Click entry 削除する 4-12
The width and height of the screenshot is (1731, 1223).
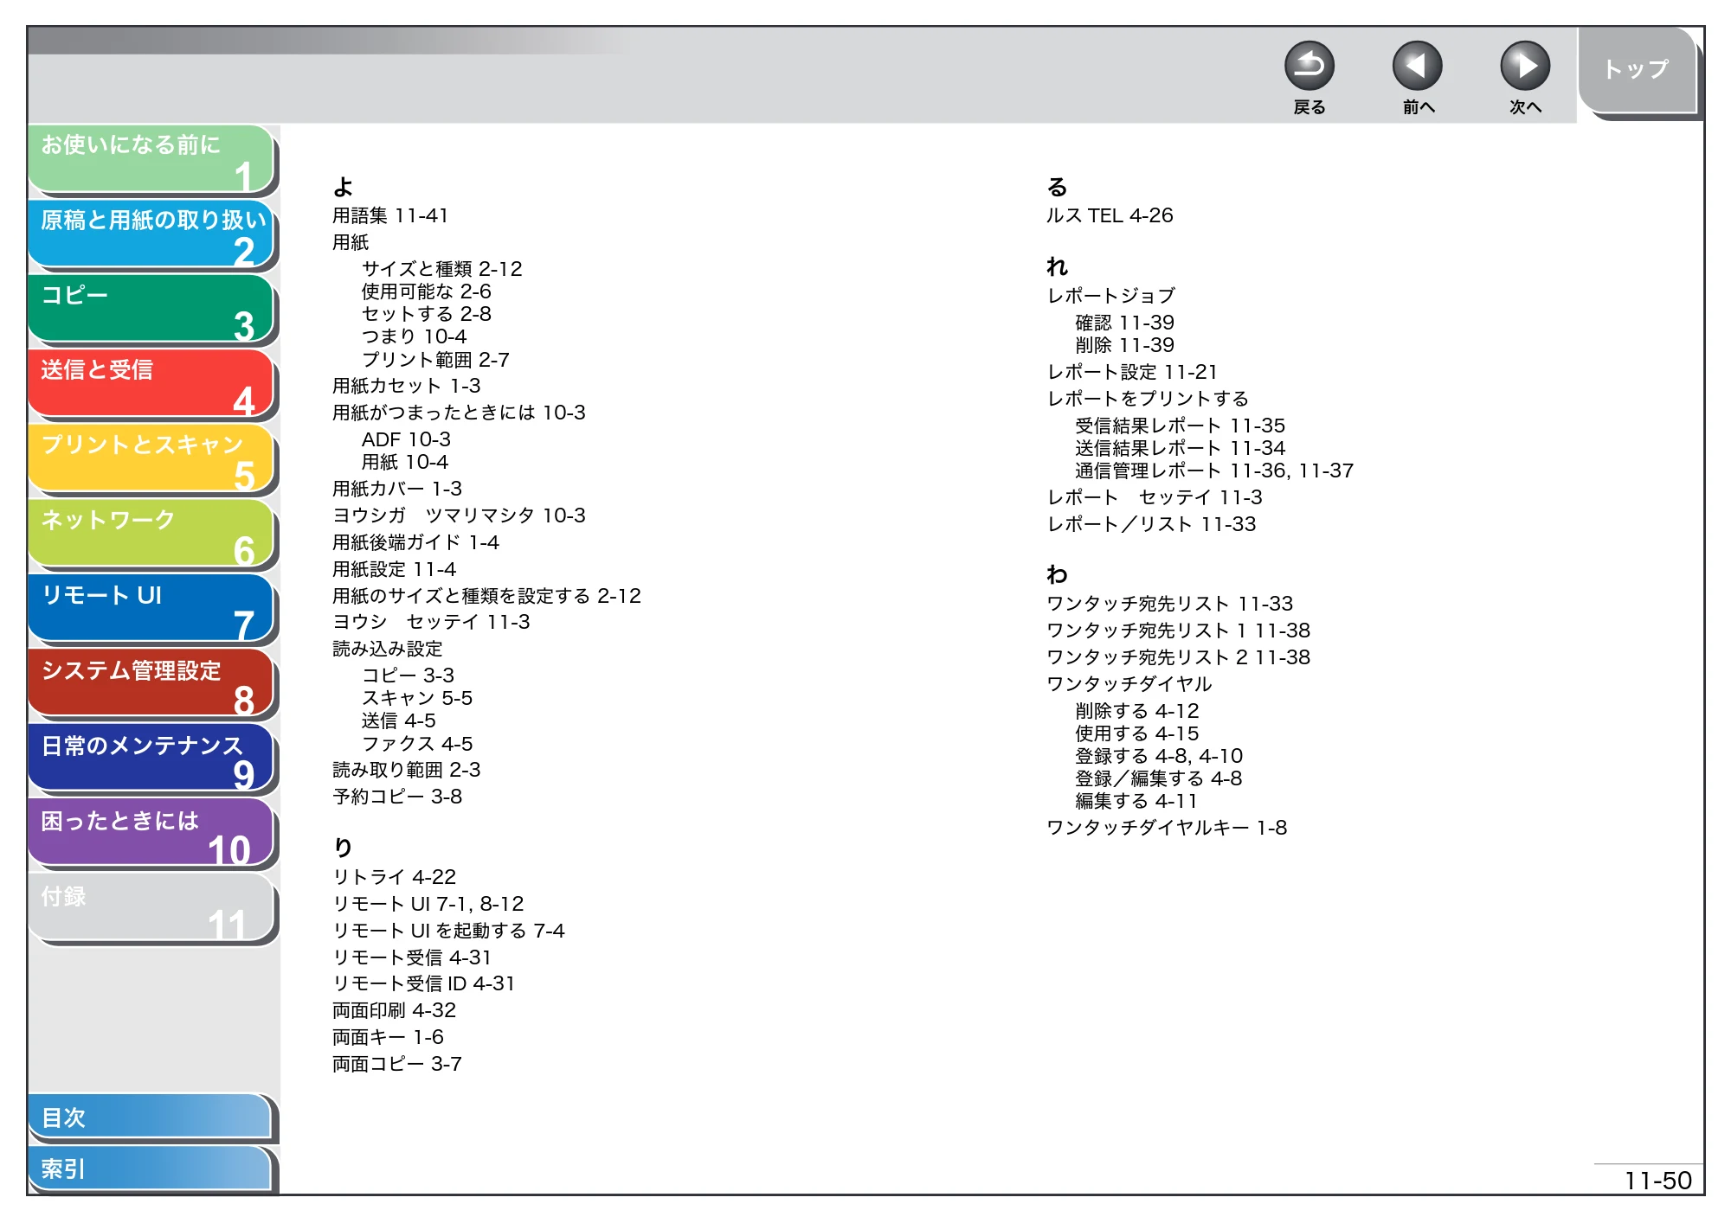(1137, 711)
